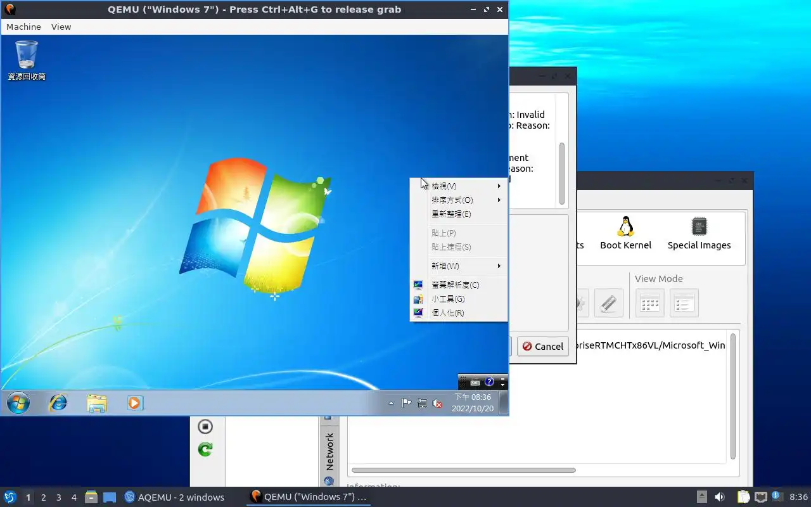Switch AQEMU View Mode to list
This screenshot has width=811, height=507.
684,304
